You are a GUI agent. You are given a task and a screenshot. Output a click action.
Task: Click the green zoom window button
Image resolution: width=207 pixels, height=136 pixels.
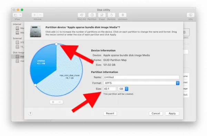(22, 10)
